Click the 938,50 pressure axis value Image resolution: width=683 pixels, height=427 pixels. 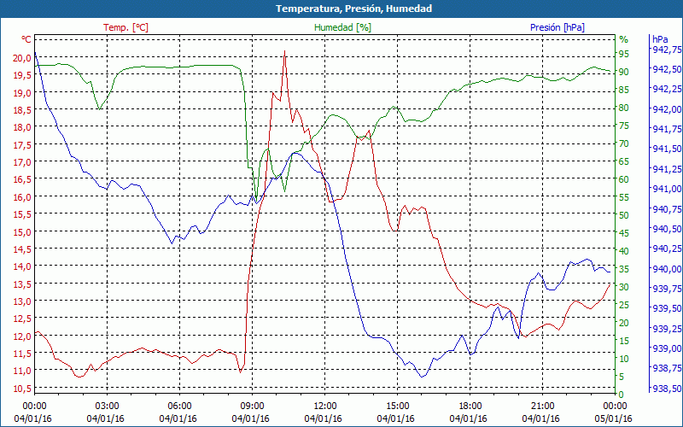pyautogui.click(x=666, y=389)
